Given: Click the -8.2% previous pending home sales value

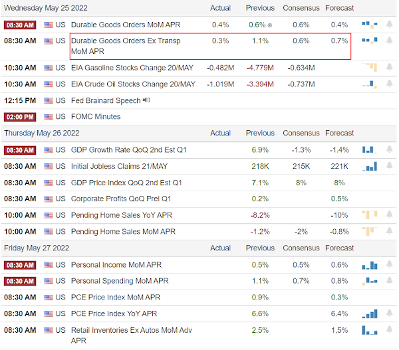Looking at the screenshot, I should point(260,215).
